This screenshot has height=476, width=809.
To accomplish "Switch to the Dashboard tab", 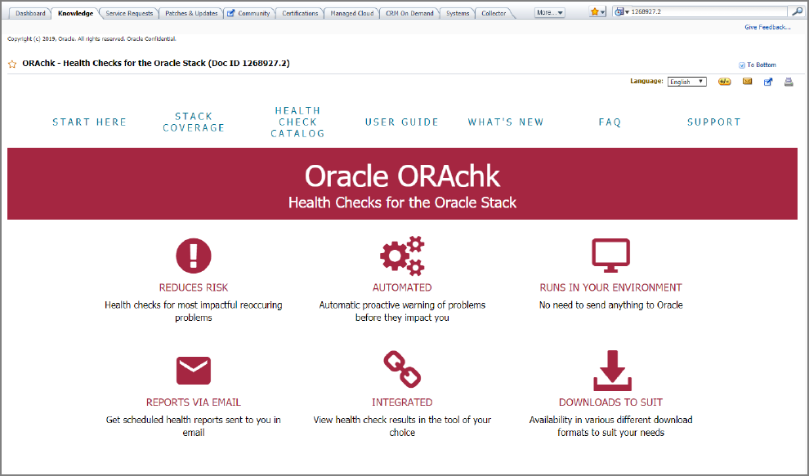I will [30, 13].
